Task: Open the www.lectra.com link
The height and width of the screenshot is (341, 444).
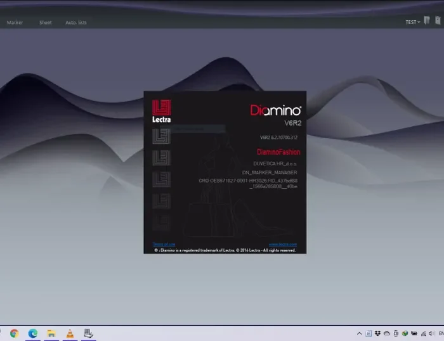Action: [x=283, y=244]
